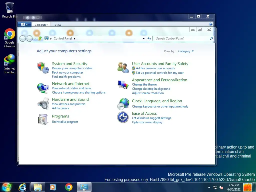This screenshot has height=192, width=256.
Task: Click Change keyboards or other input methods
Action: pos(160,106)
